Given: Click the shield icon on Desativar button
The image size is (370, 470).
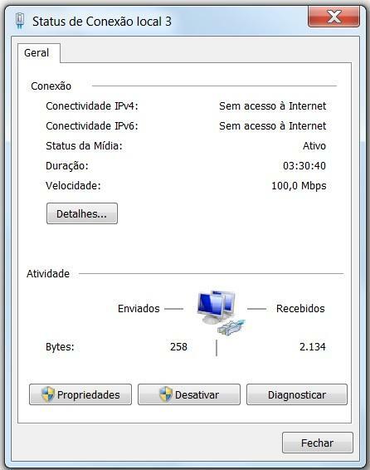Looking at the screenshot, I should point(166,394).
